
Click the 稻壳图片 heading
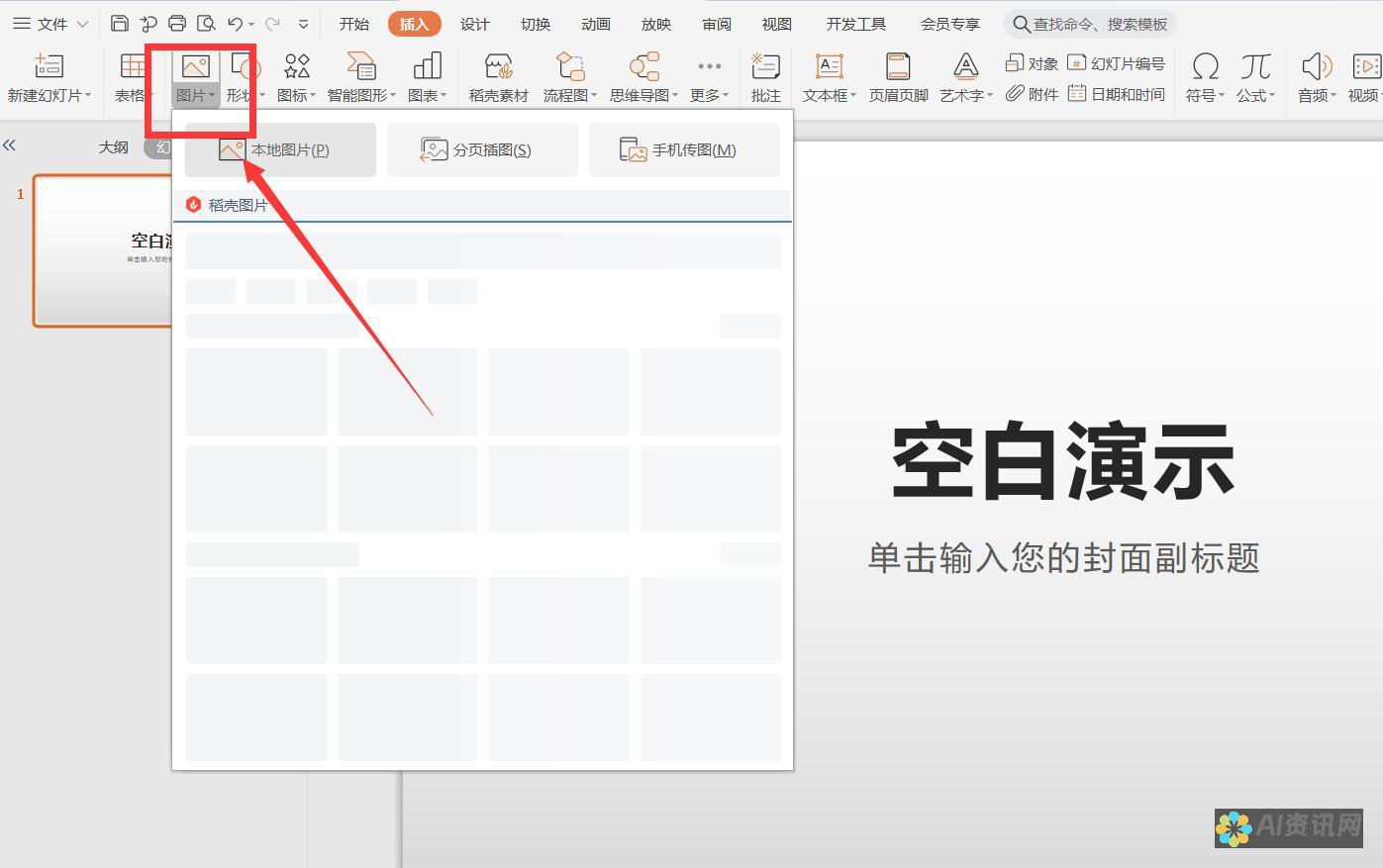coord(238,205)
